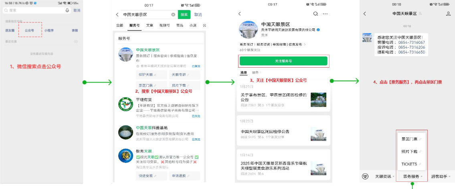Clear the search text with the X icon
455x189 pixels.
(x=173, y=15)
